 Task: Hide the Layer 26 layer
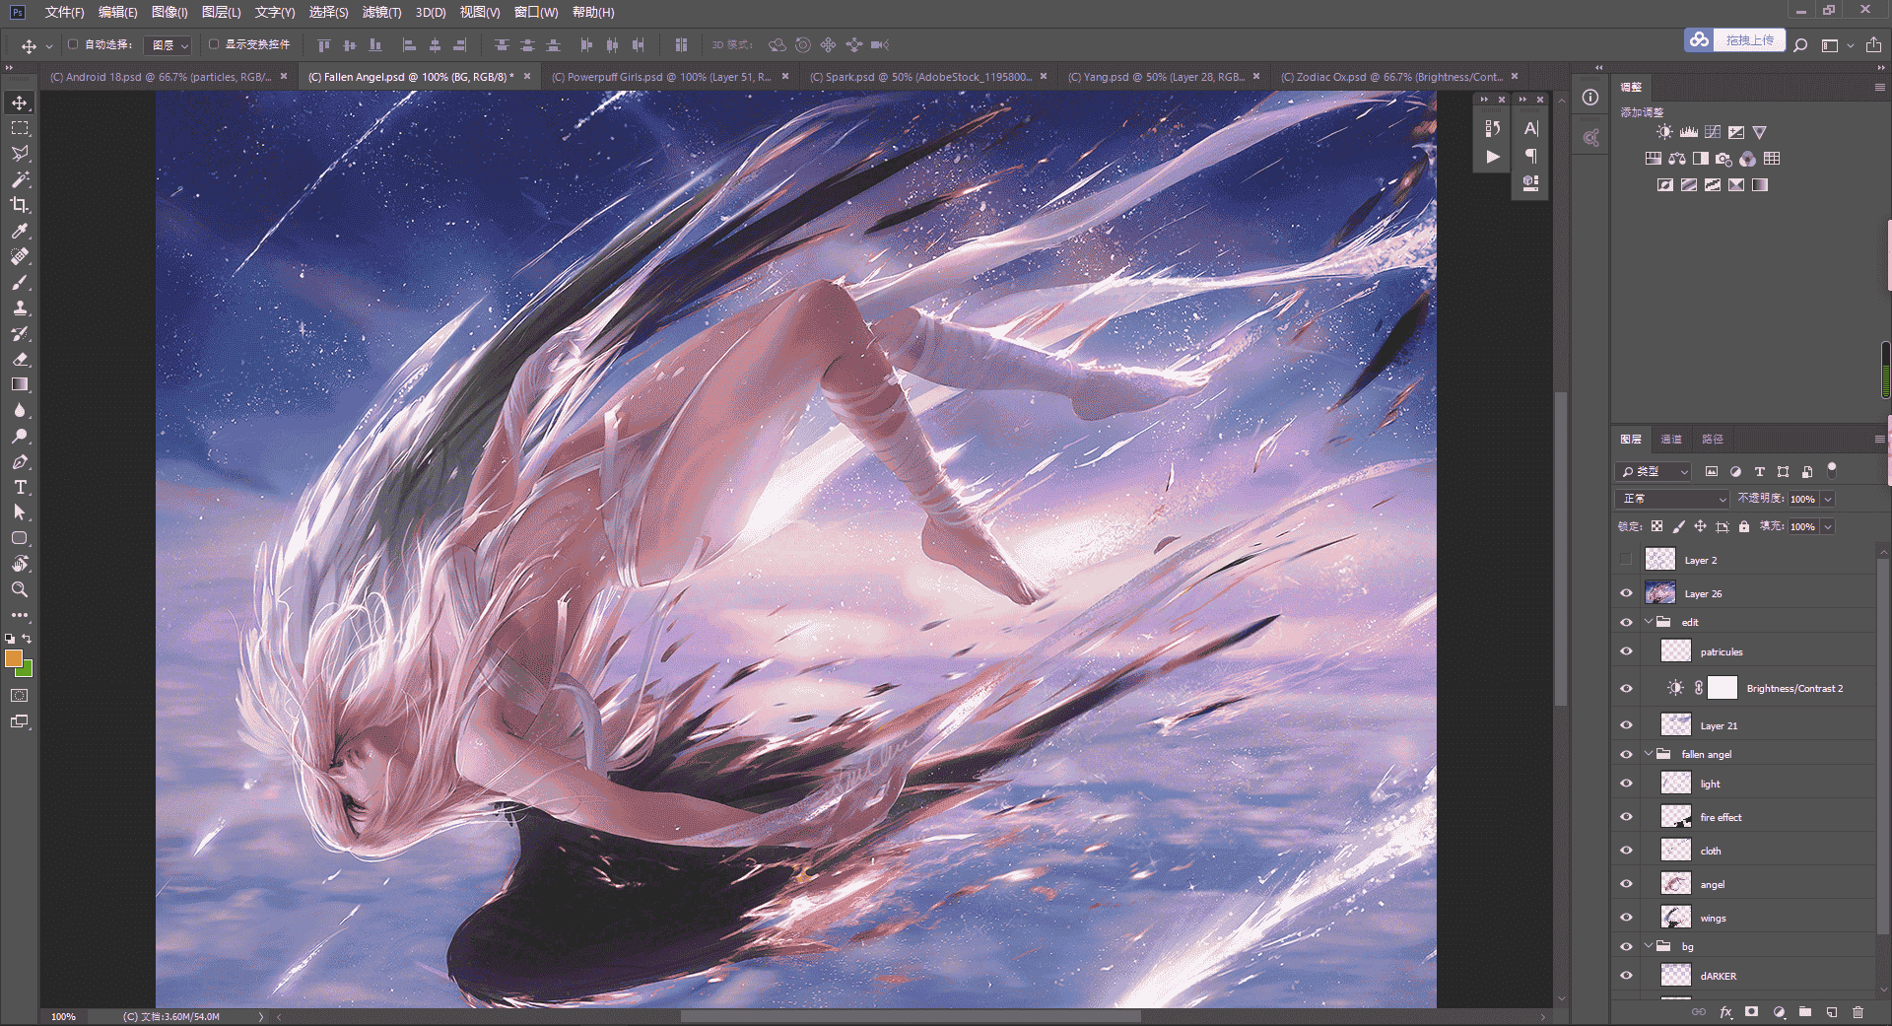[x=1626, y=593]
